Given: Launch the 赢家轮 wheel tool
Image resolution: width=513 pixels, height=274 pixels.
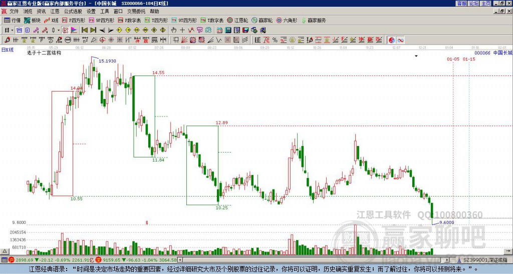Looking at the screenshot, I should pos(262,20).
